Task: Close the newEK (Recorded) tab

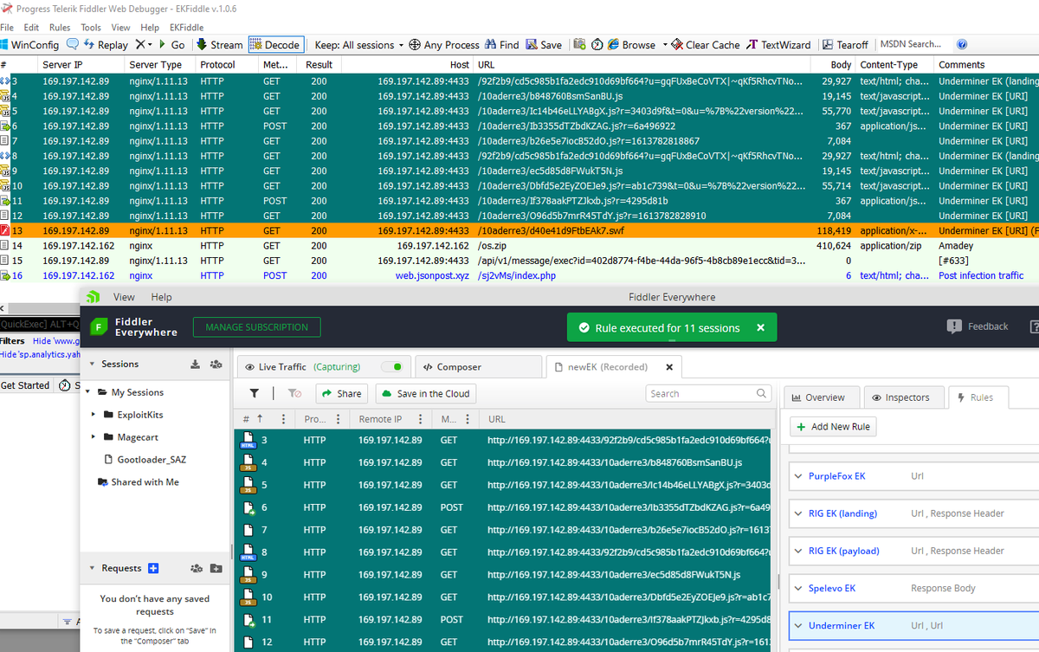Action: (669, 367)
